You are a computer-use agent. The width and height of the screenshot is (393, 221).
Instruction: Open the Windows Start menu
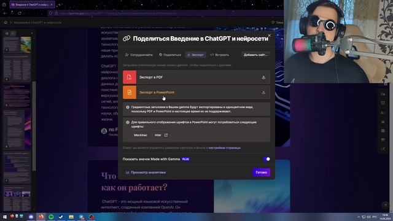tap(4, 217)
